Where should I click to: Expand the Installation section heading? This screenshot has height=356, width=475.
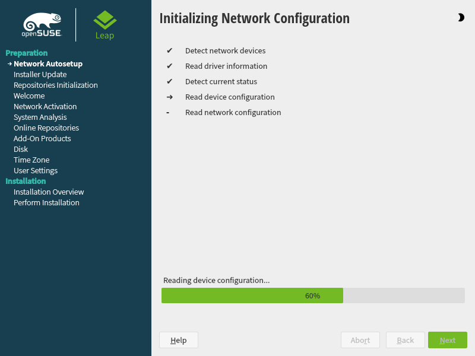(x=26, y=181)
